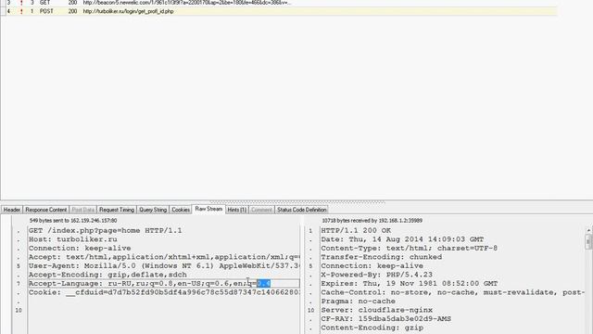Click the 'Accept: text/html' request line

[164, 257]
